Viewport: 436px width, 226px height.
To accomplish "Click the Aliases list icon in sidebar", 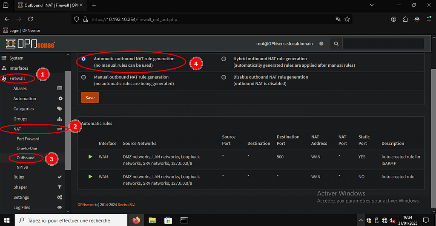I will click(x=60, y=88).
